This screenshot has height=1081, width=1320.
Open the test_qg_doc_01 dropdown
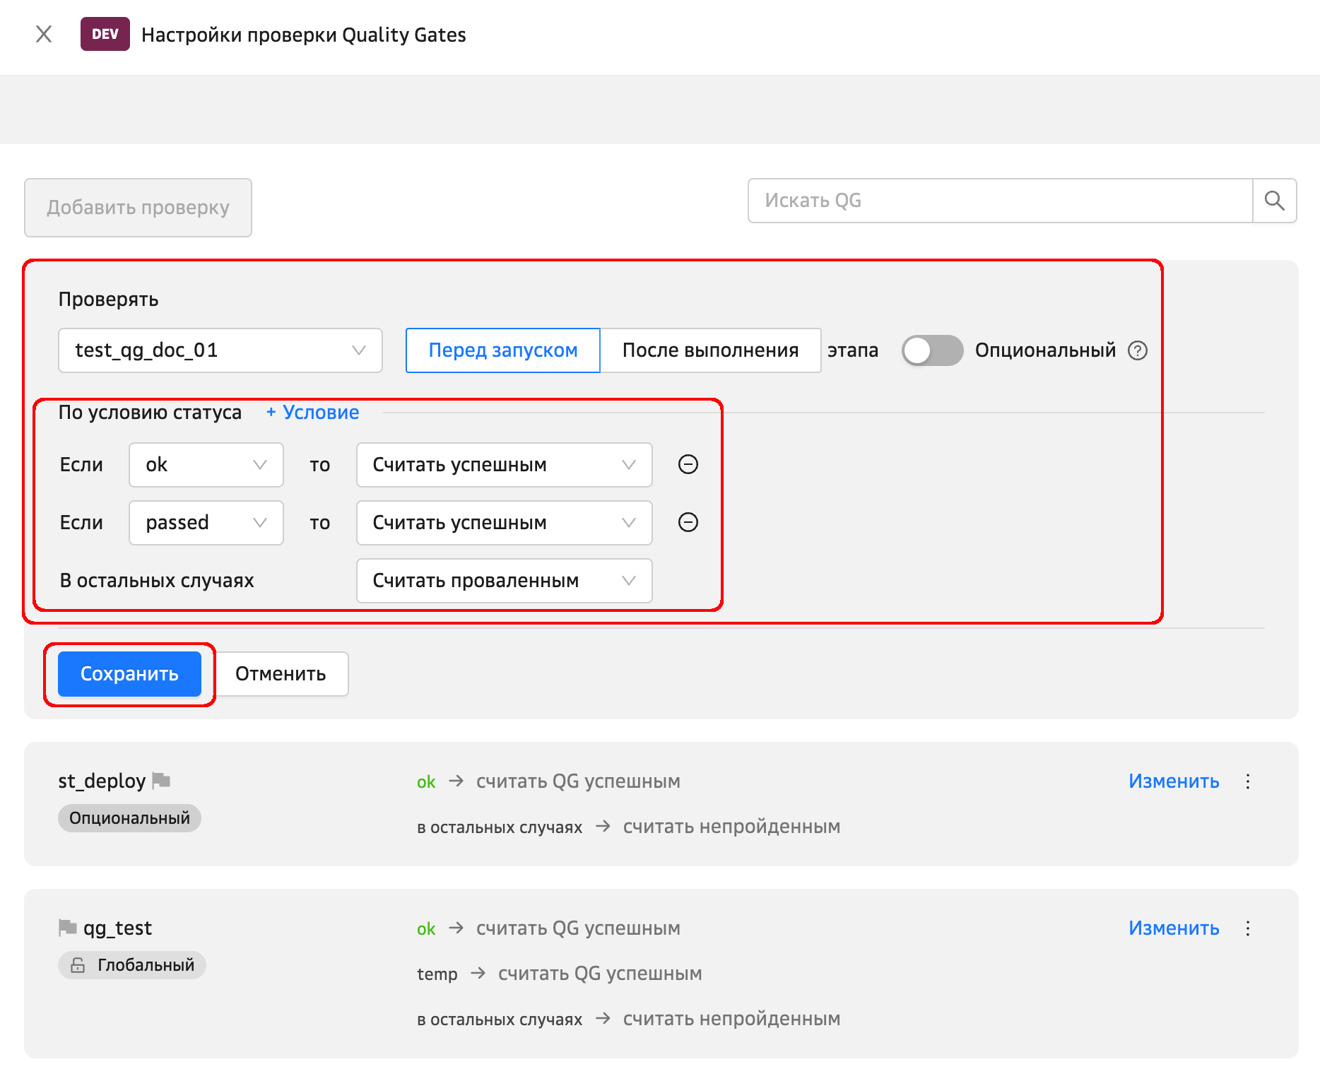(x=220, y=350)
